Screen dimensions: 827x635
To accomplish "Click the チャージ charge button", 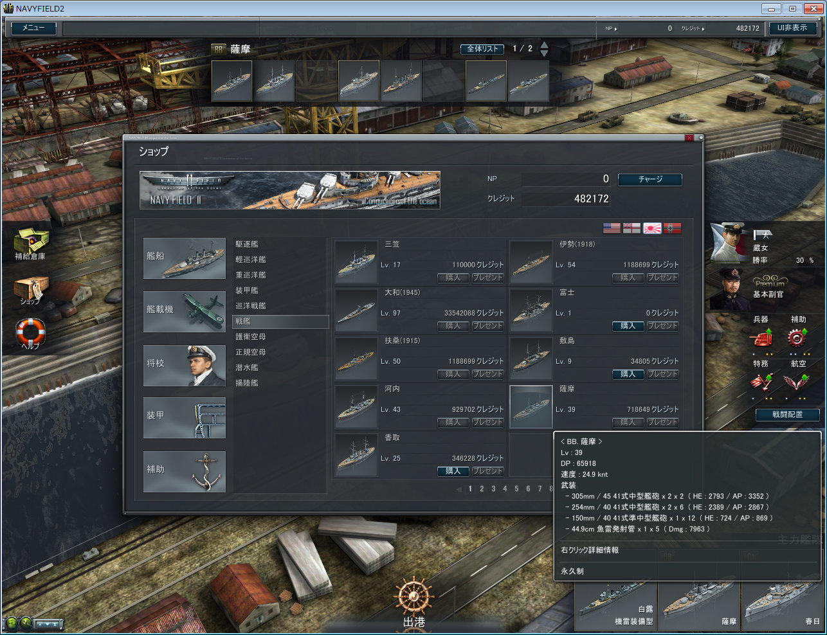I will [650, 179].
